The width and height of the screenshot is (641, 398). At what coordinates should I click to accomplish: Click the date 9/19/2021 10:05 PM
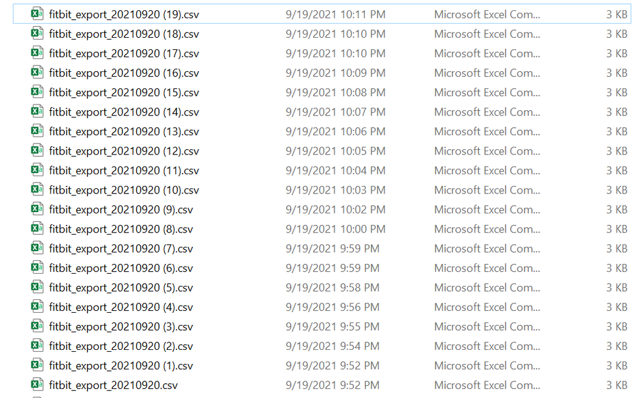335,151
